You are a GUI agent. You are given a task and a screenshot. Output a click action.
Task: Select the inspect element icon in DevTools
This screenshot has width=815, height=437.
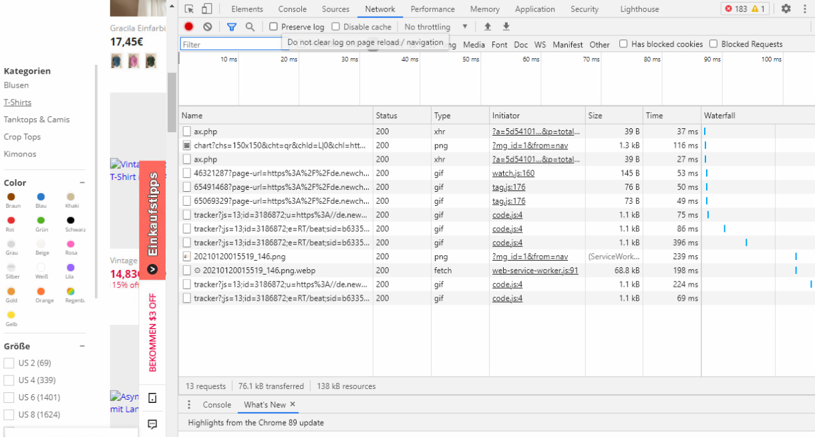(189, 9)
